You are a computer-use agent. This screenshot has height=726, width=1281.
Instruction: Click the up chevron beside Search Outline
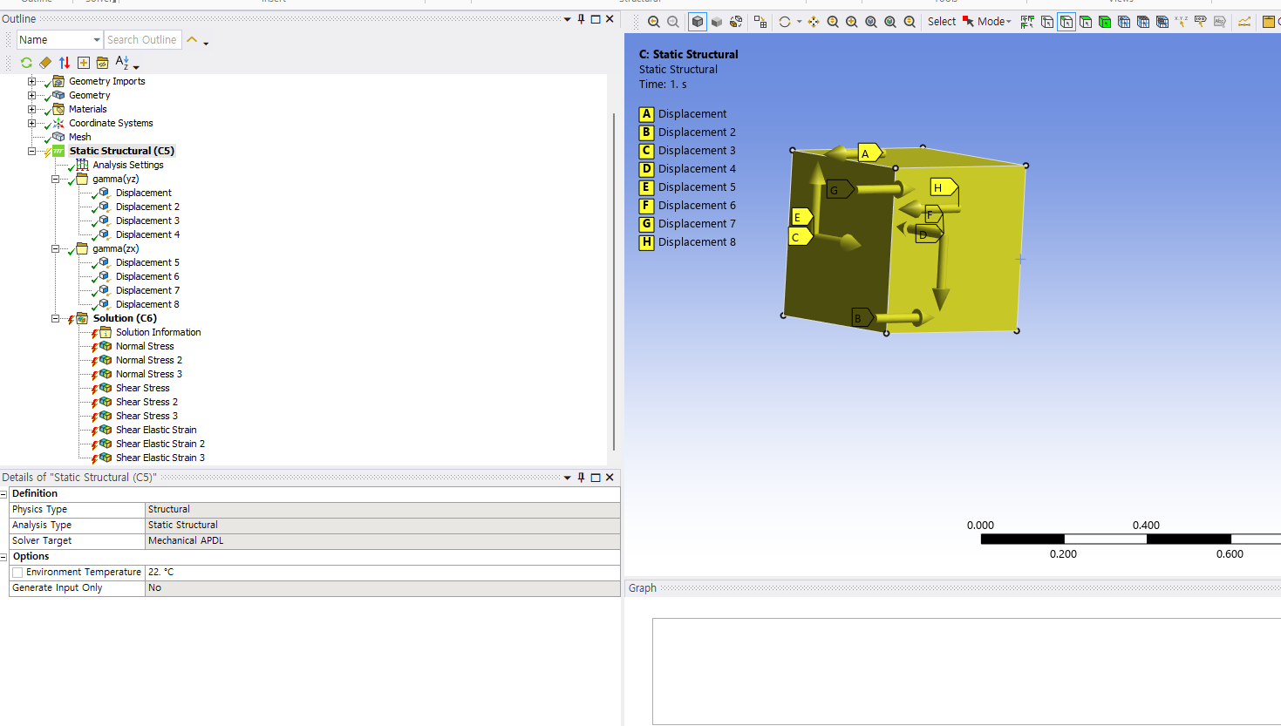[192, 40]
